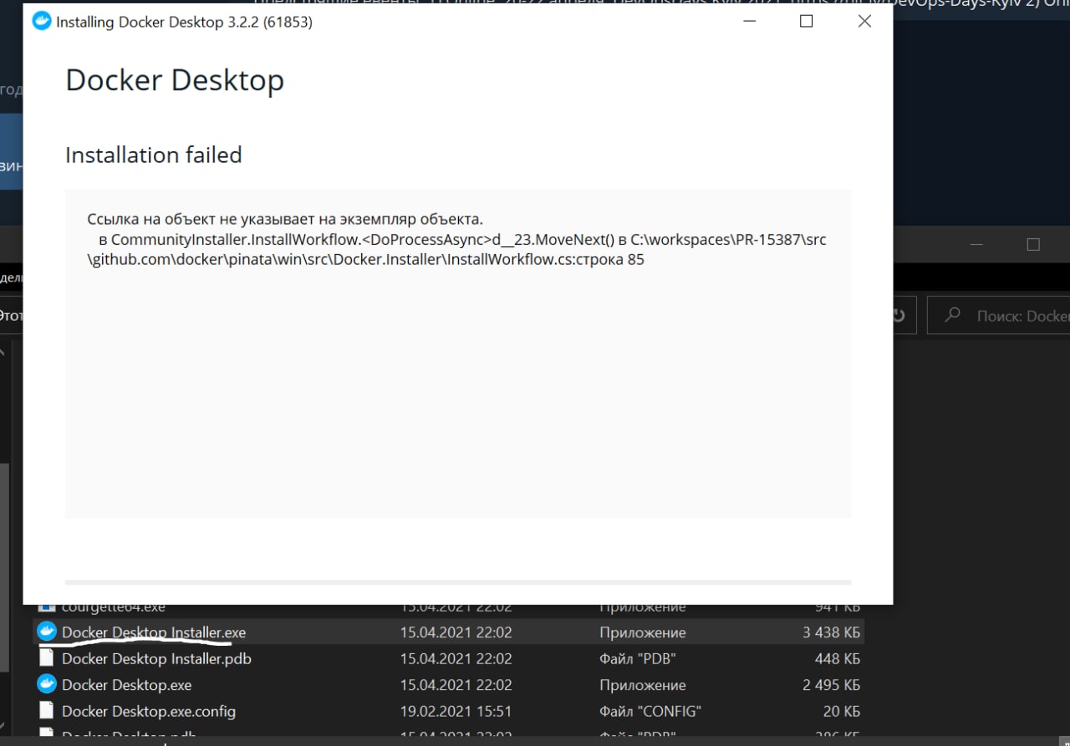Select file name Docker Desktop Installer.pdb
This screenshot has width=1070, height=746.
156,658
